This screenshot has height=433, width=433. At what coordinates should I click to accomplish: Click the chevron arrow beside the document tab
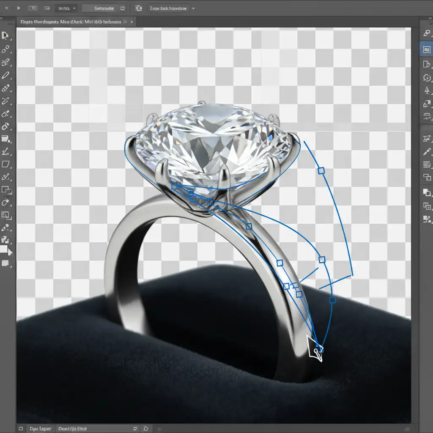point(132,21)
